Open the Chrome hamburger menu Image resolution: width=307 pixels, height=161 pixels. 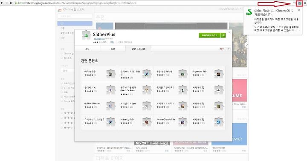tap(305, 3)
